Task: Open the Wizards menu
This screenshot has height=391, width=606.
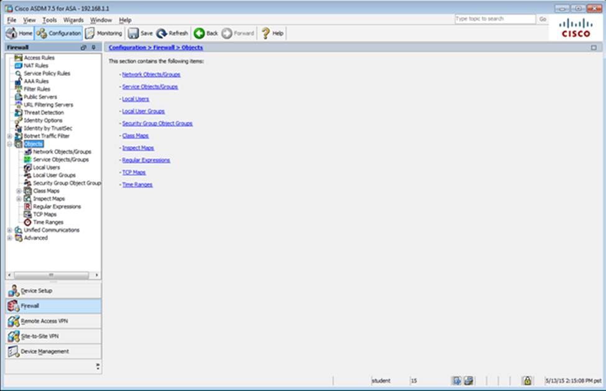Action: click(73, 20)
